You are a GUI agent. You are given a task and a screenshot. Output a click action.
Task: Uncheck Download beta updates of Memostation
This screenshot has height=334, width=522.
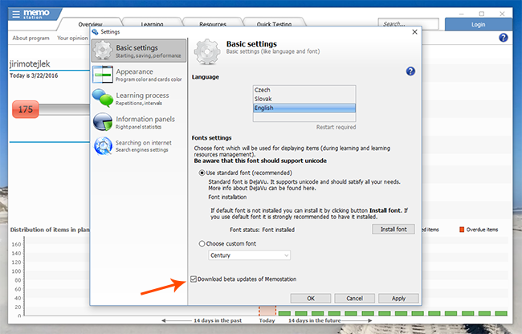(x=194, y=279)
